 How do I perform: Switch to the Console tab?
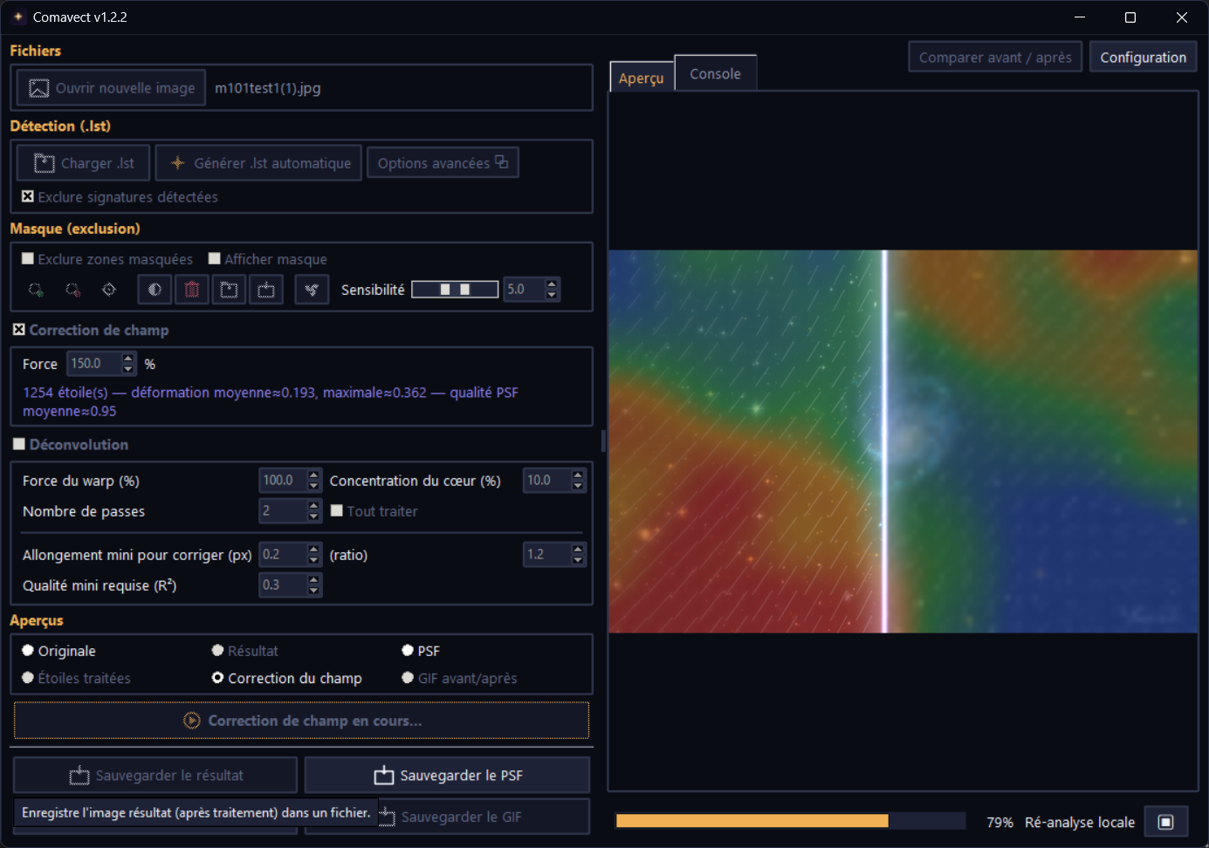(x=715, y=73)
